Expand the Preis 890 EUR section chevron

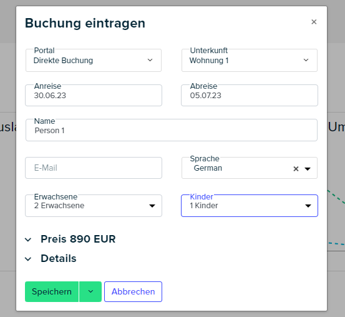click(x=28, y=239)
